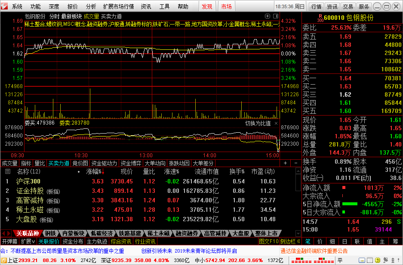
Task: Open the 系统 menu
Action: pyautogui.click(x=17, y=6)
